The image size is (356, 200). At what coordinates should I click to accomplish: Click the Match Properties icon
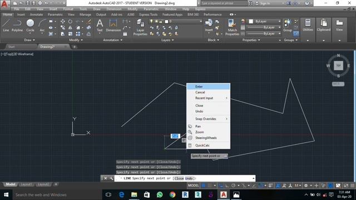[x=232, y=27]
